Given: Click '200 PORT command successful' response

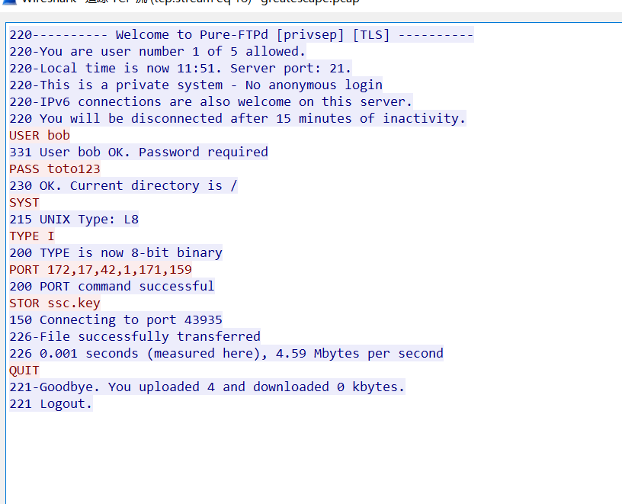Looking at the screenshot, I should pos(112,286).
